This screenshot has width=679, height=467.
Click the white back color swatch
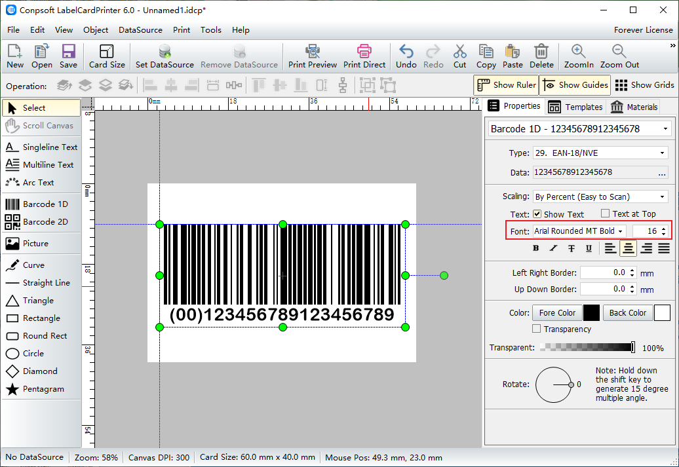(x=662, y=312)
